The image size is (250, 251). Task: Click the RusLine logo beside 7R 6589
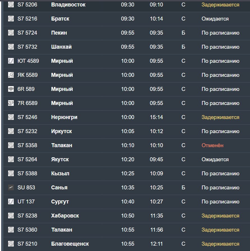click(x=11, y=103)
